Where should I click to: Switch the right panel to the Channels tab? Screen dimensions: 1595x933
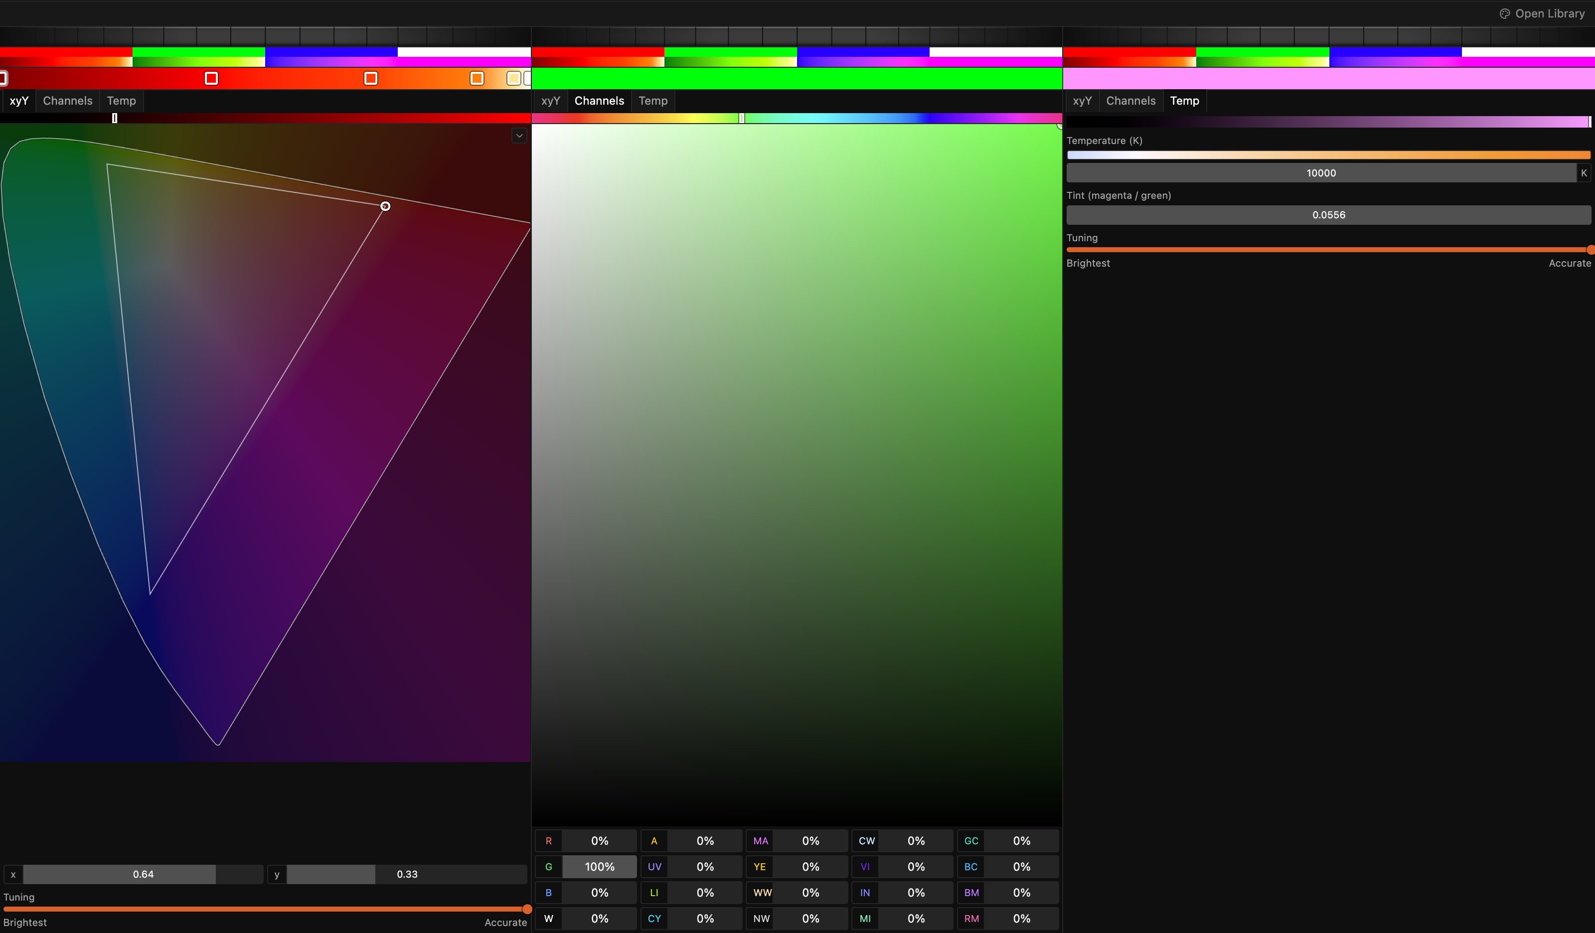click(1130, 101)
